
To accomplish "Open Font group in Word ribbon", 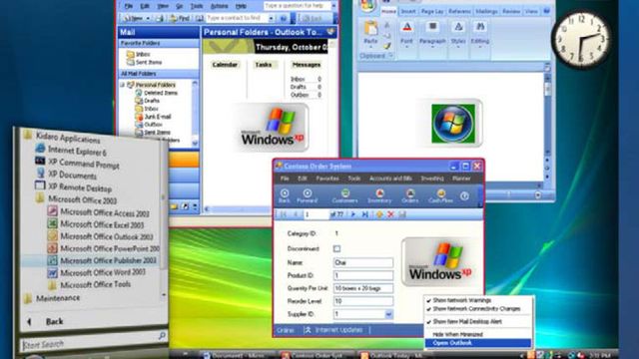I will [x=406, y=33].
